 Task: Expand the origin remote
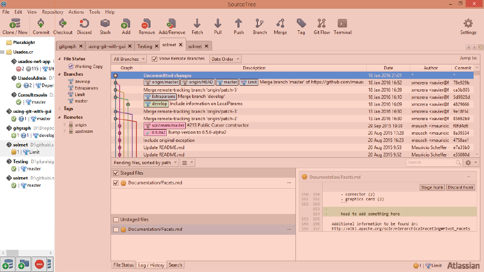point(65,125)
